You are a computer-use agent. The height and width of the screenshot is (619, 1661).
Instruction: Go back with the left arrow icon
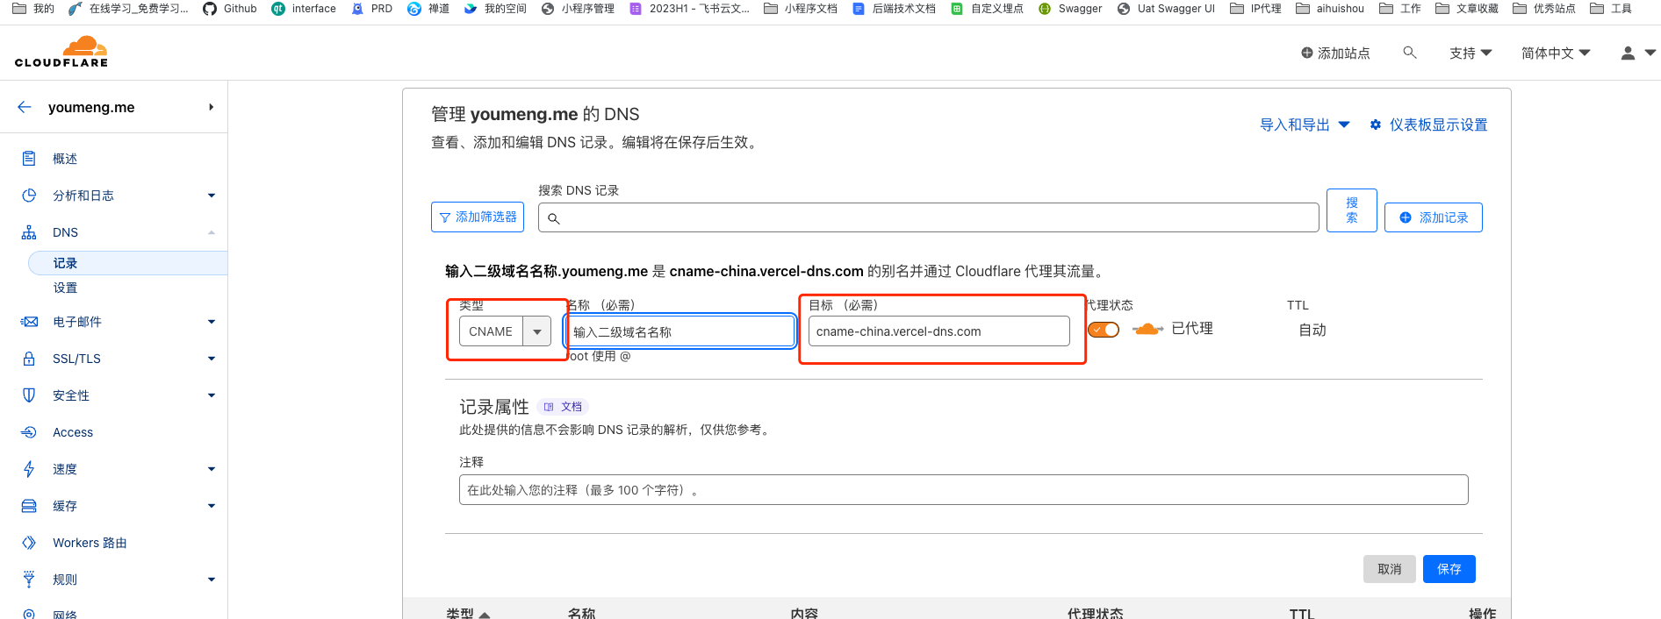click(25, 107)
